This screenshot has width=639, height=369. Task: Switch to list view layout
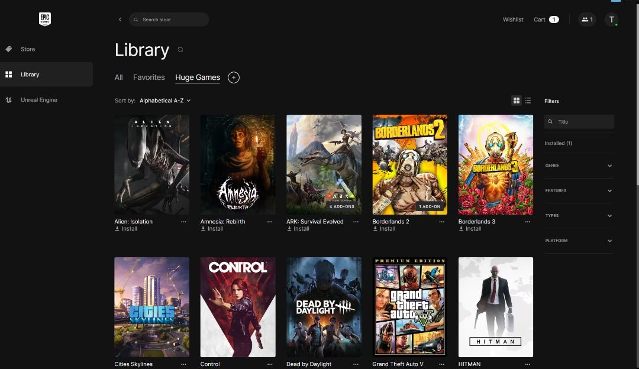point(528,101)
